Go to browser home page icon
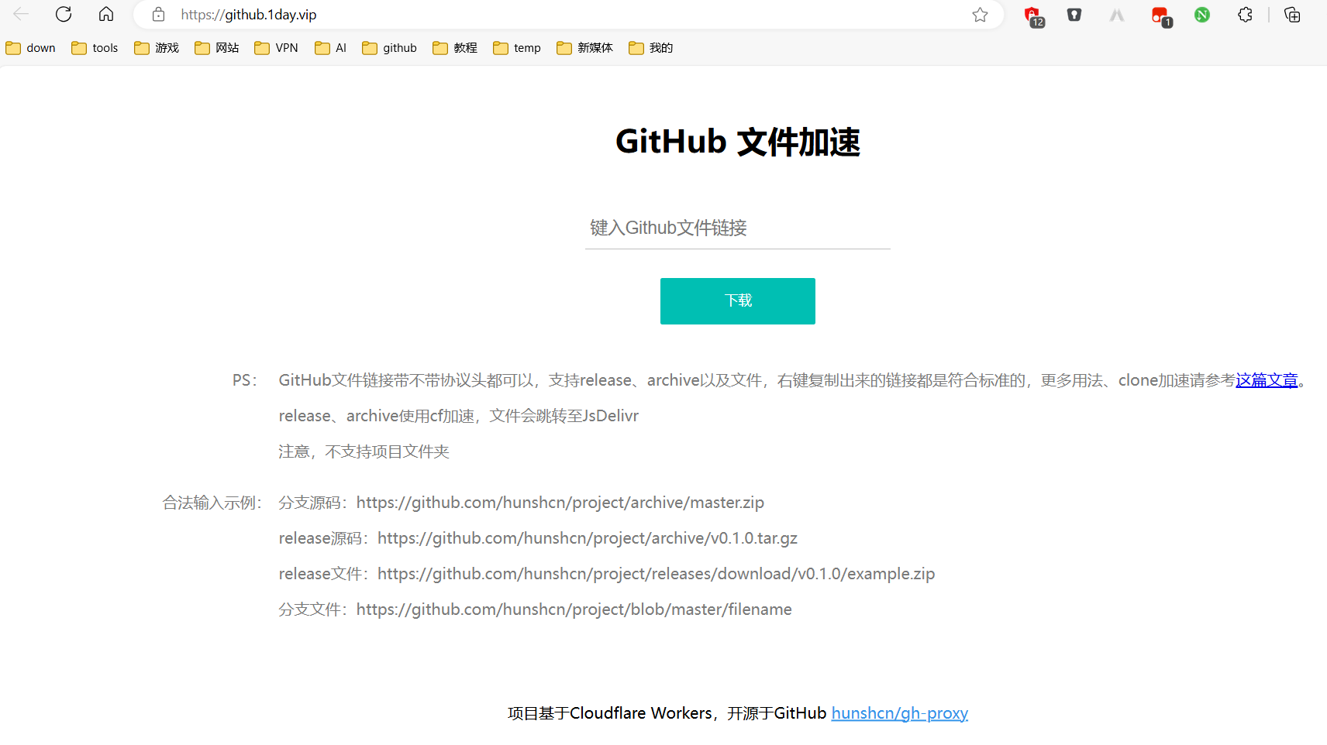The width and height of the screenshot is (1327, 745). click(x=106, y=14)
